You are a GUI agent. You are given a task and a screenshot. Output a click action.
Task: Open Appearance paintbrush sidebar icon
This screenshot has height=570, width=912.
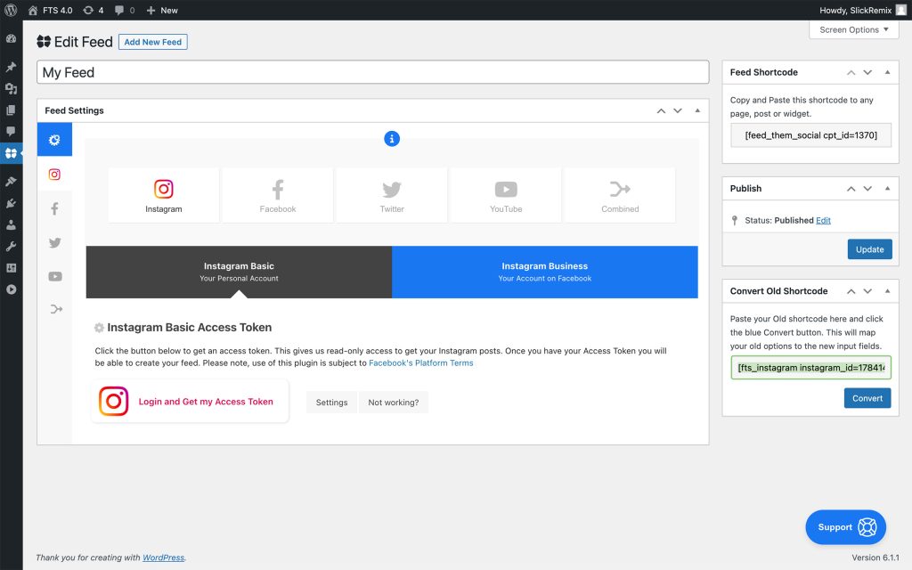(11, 182)
